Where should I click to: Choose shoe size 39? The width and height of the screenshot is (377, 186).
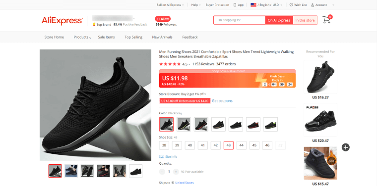(x=177, y=145)
